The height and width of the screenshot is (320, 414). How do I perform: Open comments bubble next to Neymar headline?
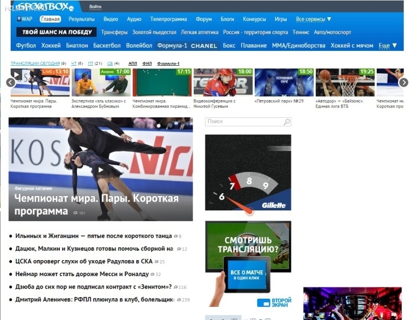point(153,274)
